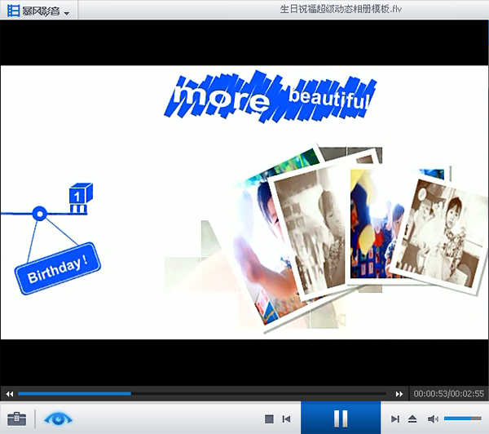489x434 pixels.
Task: Click the 00:00:53/00:02:55 time display
Action: click(x=449, y=393)
